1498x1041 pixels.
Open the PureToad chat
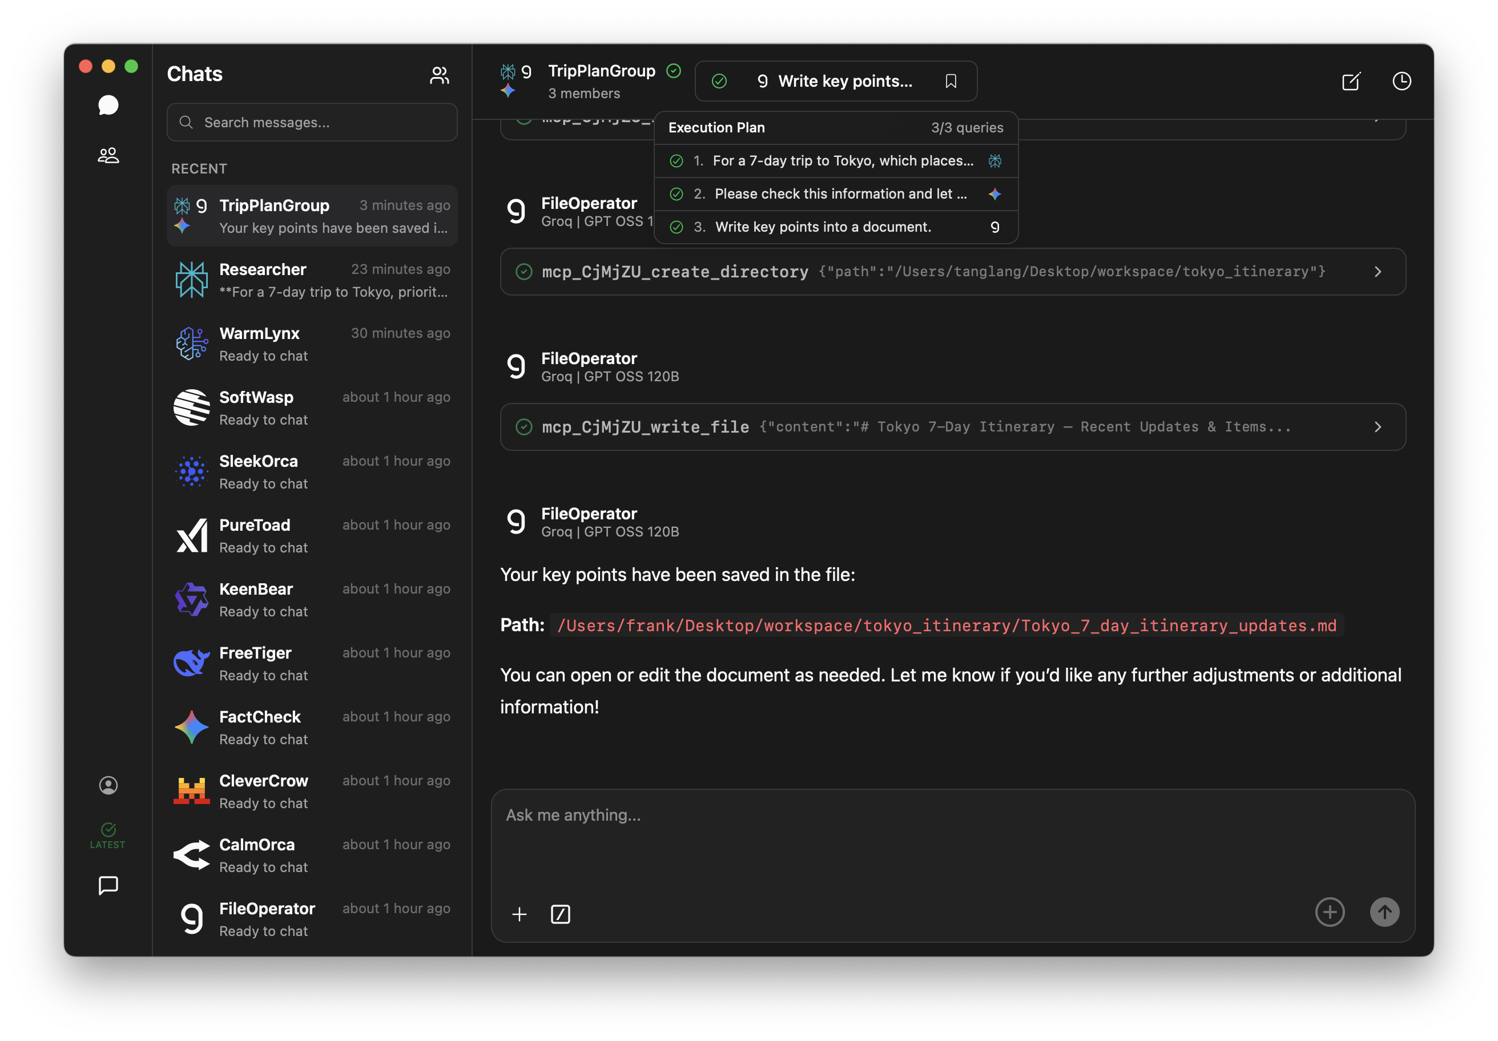(x=312, y=535)
